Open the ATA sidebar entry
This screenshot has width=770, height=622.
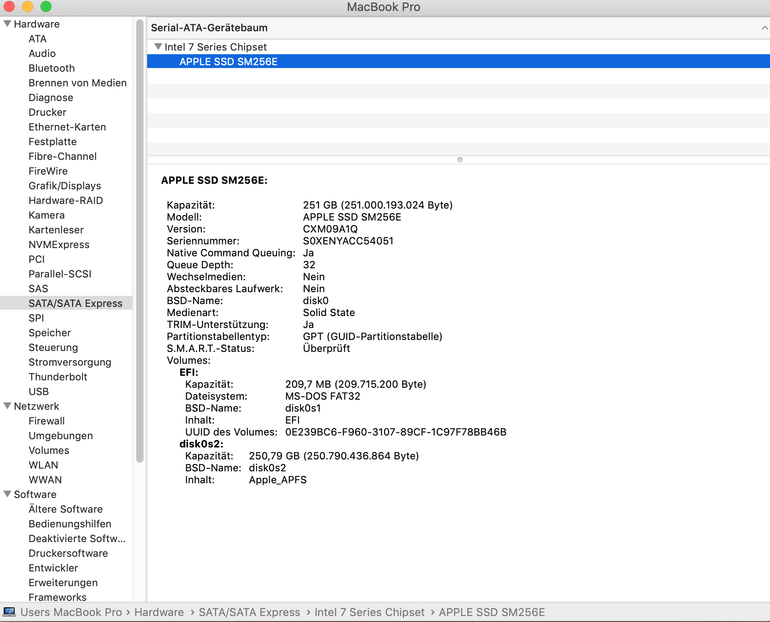[x=38, y=39]
